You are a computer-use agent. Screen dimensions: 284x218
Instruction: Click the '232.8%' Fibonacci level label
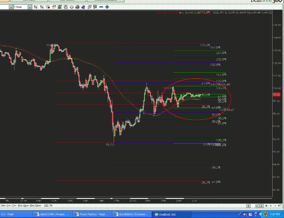tap(221, 59)
